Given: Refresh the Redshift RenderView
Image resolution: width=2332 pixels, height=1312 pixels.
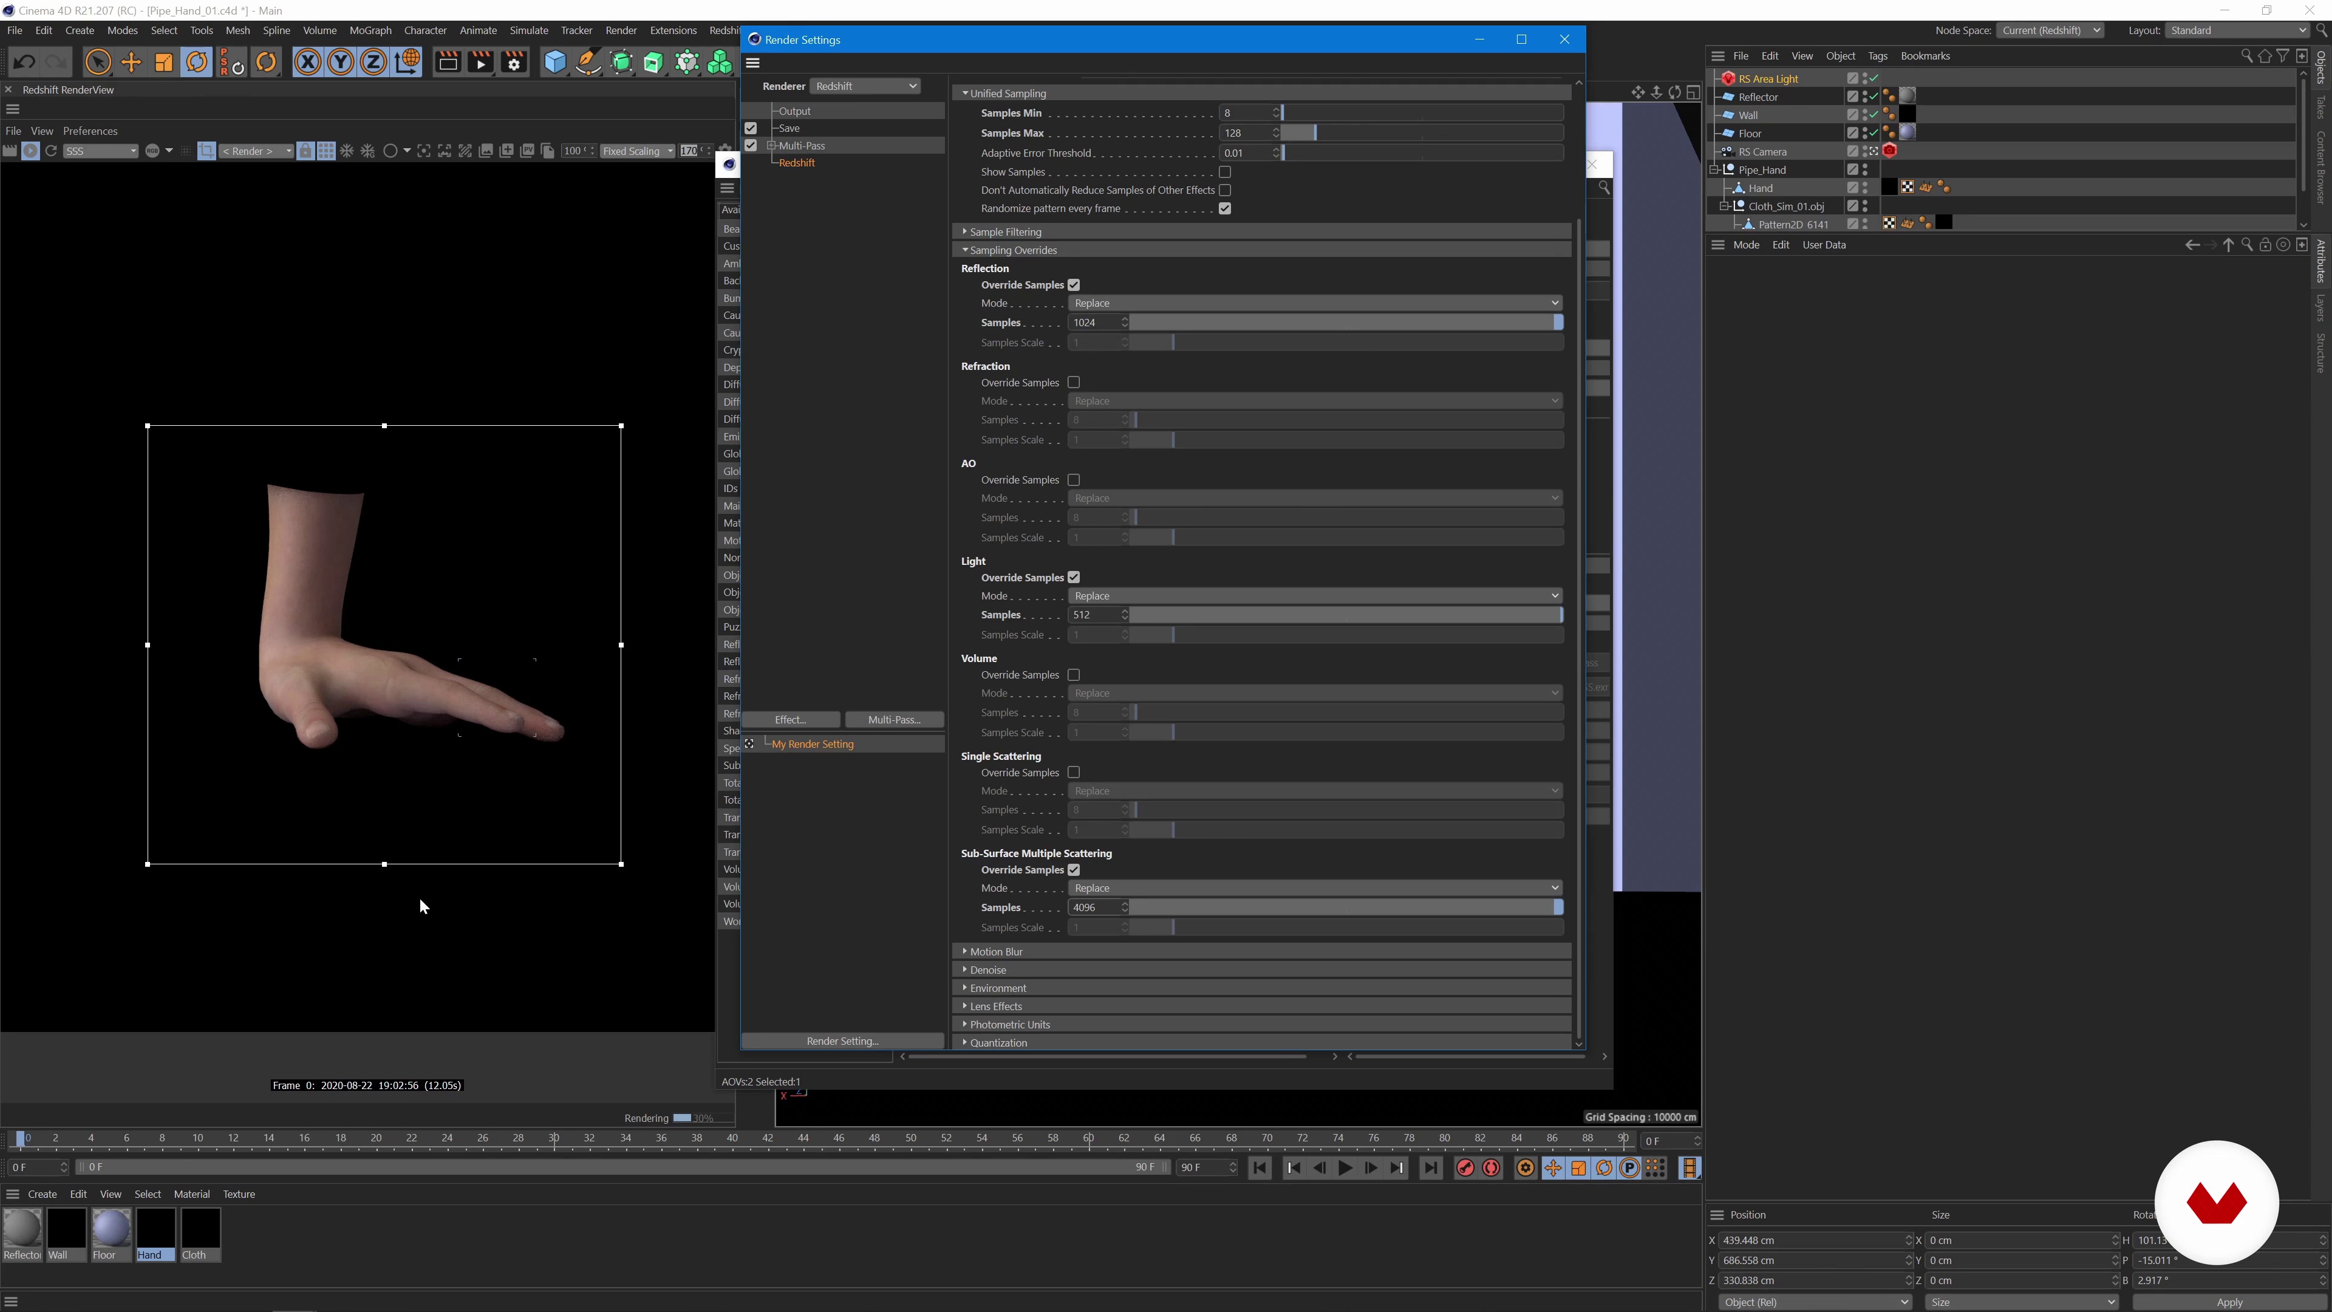Looking at the screenshot, I should (x=52, y=151).
